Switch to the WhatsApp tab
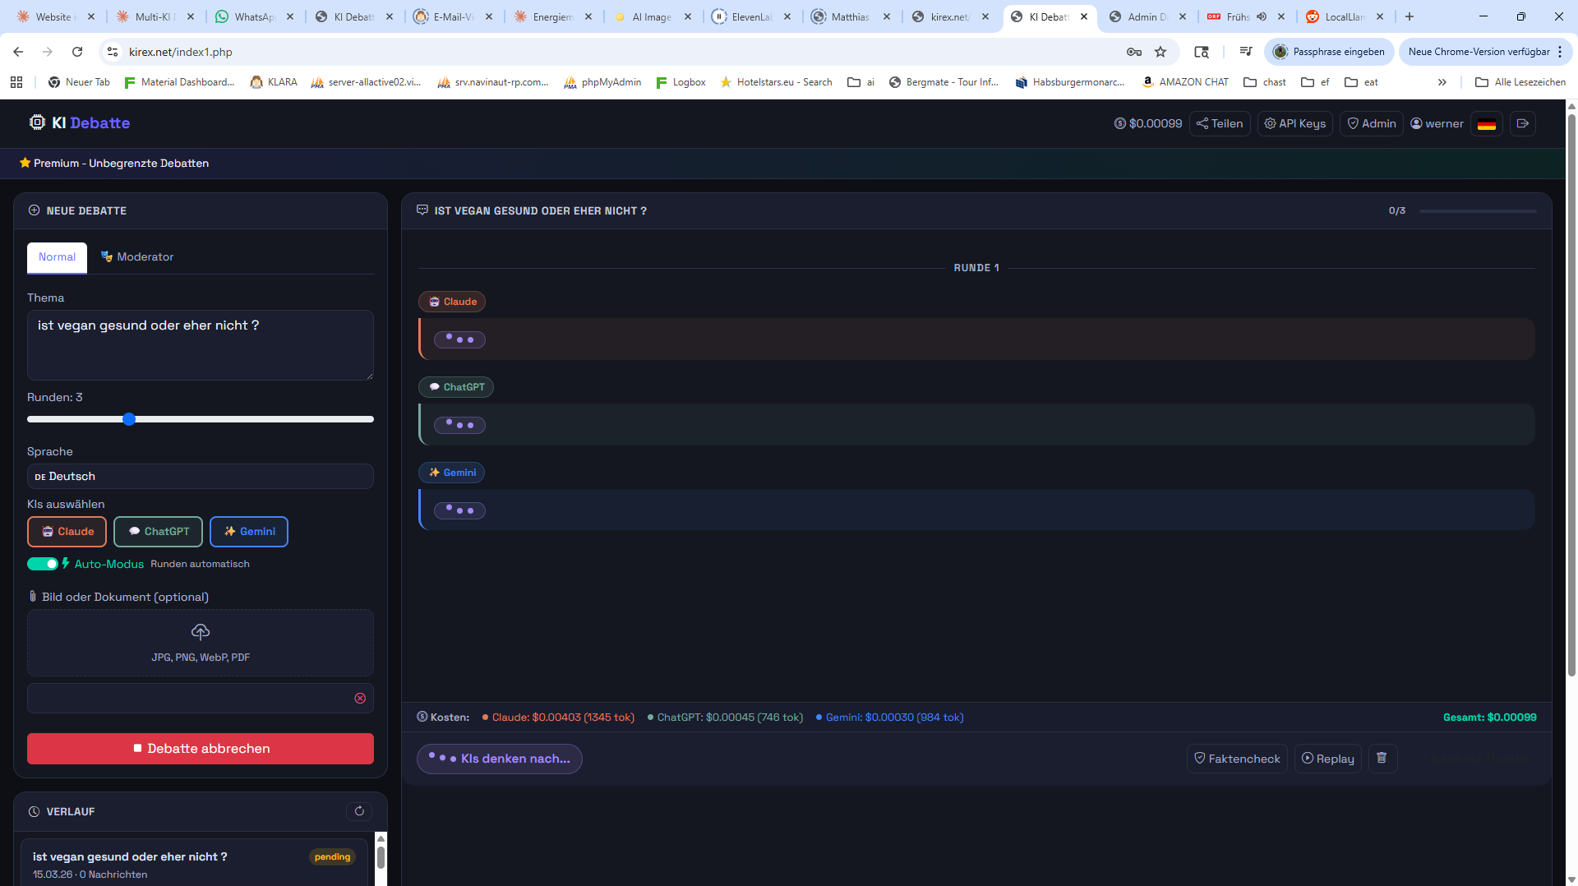Image resolution: width=1578 pixels, height=886 pixels. point(254,16)
